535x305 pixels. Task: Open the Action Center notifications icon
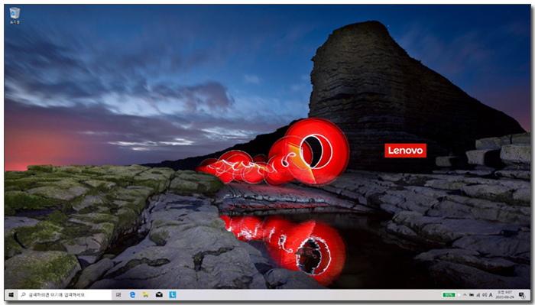pos(522,295)
